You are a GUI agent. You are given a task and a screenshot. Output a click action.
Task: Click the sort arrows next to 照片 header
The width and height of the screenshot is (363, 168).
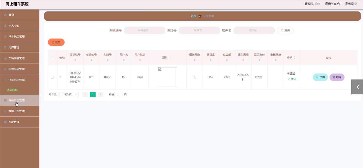pyautogui.click(x=170, y=58)
